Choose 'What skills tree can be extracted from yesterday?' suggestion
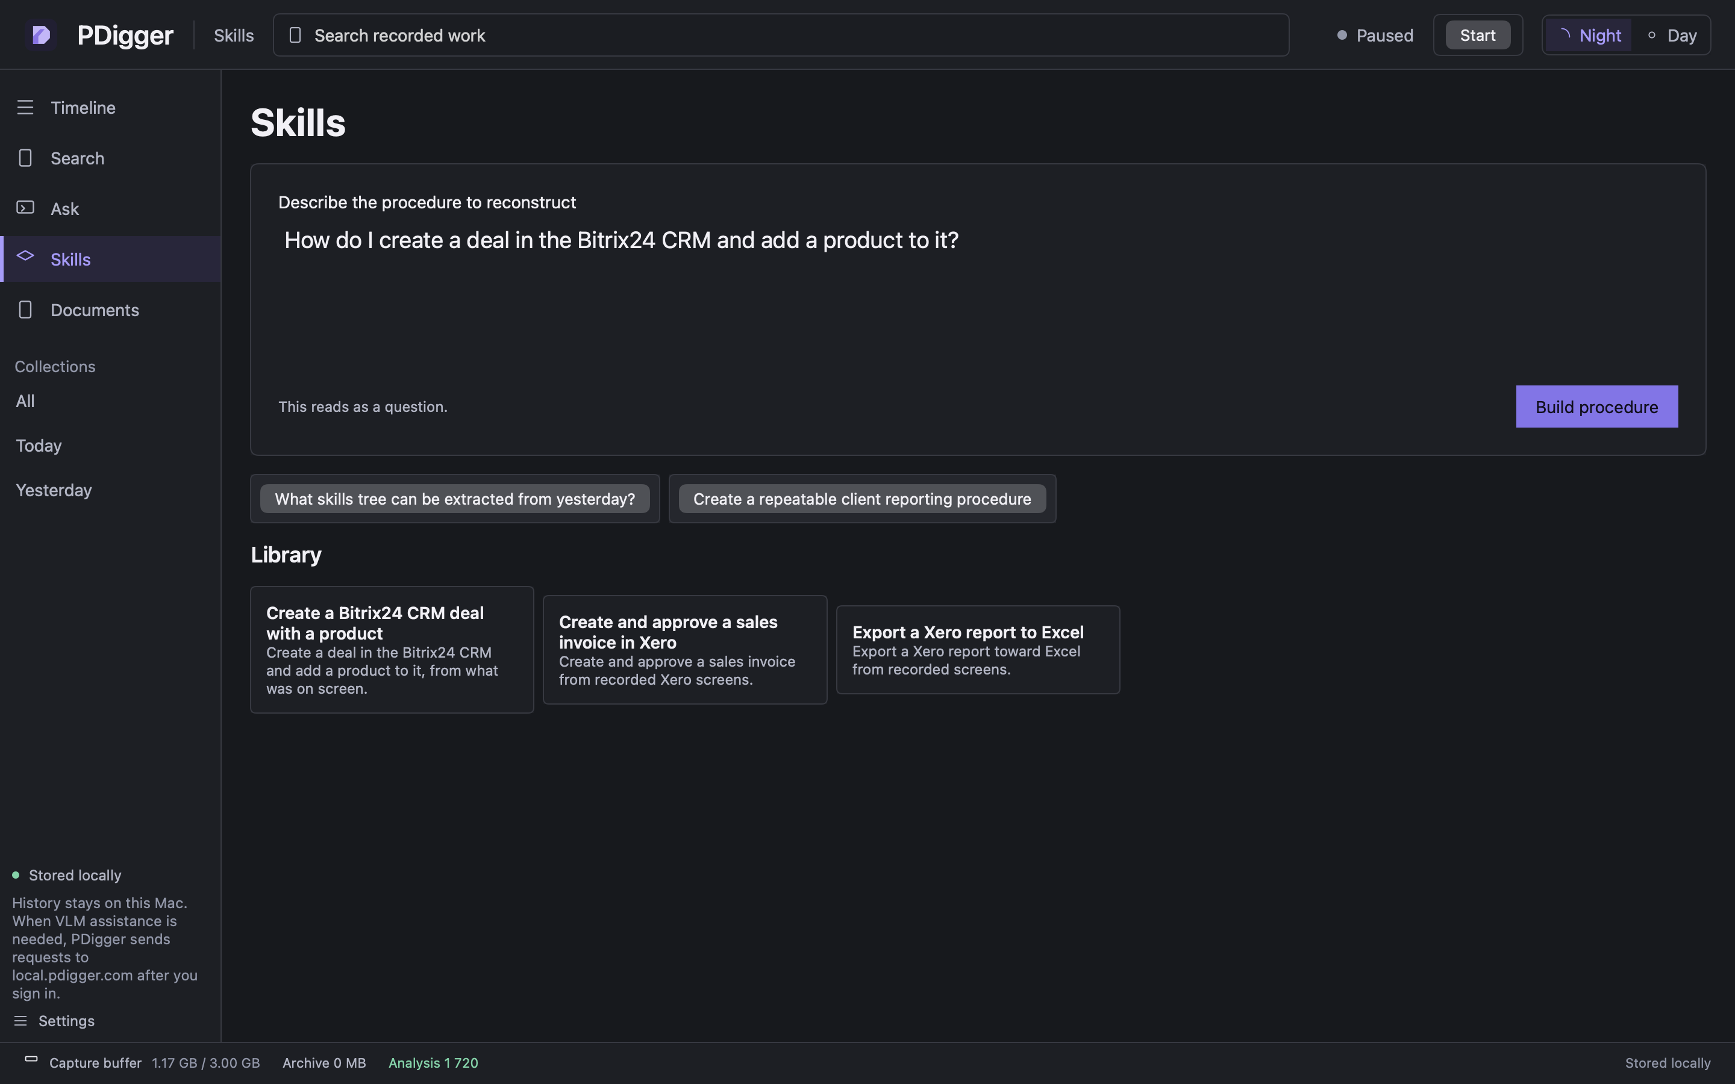This screenshot has width=1735, height=1084. [455, 498]
